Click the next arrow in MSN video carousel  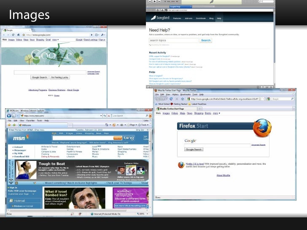[146, 171]
